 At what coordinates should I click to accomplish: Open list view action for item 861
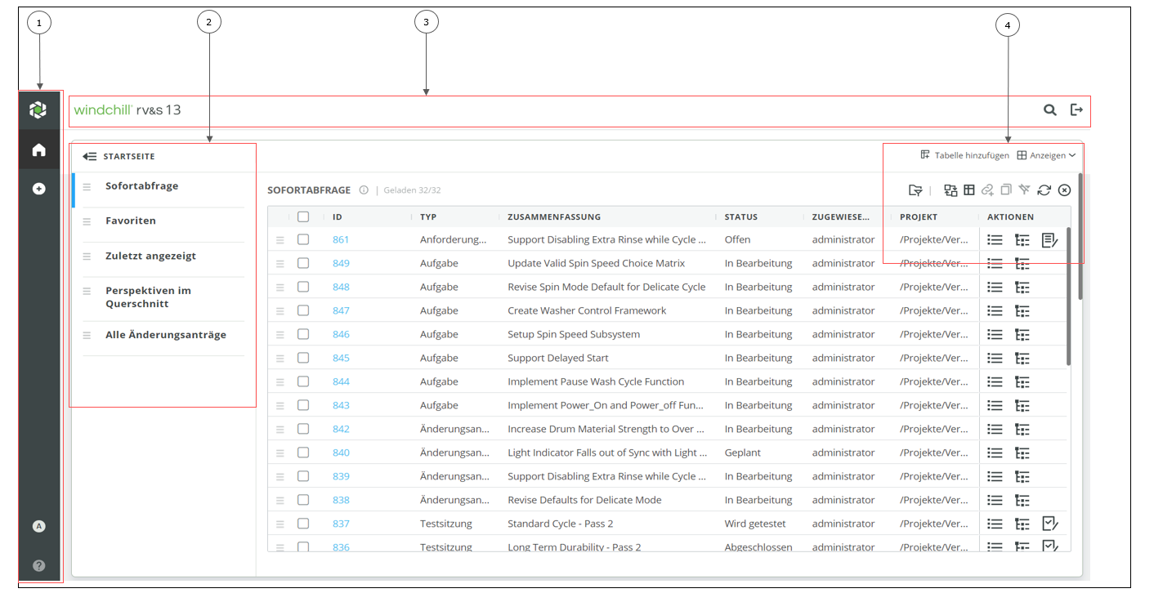tap(995, 240)
